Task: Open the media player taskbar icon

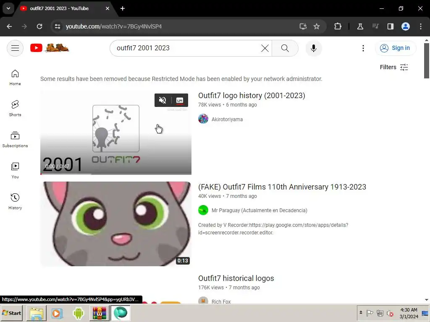Action: tap(57, 313)
